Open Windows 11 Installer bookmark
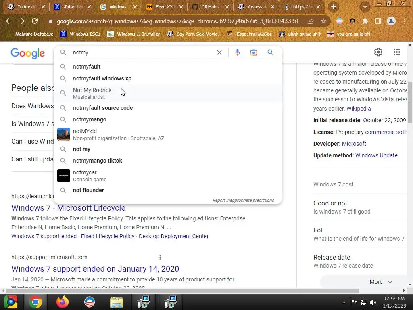413x310 pixels. (134, 34)
